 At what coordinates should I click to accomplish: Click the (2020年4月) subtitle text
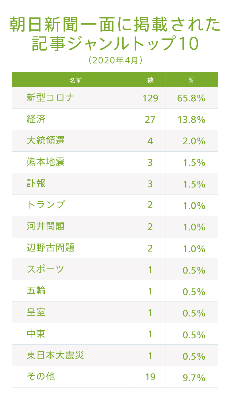click(x=115, y=60)
